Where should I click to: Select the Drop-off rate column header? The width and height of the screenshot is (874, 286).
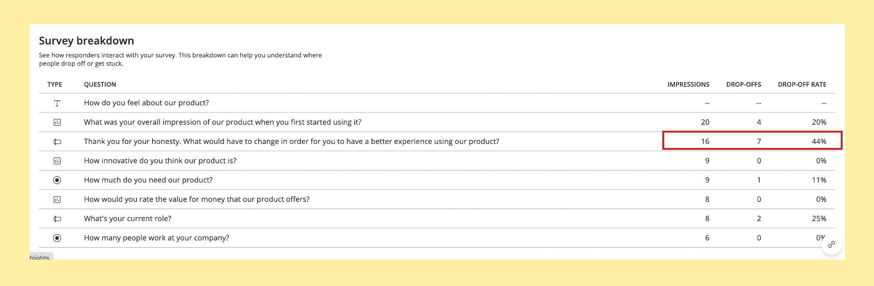(802, 84)
